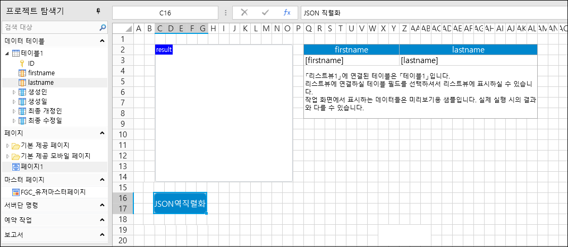Pin the project explorer panel
Viewport: 568px width, 247px height.
[98, 11]
